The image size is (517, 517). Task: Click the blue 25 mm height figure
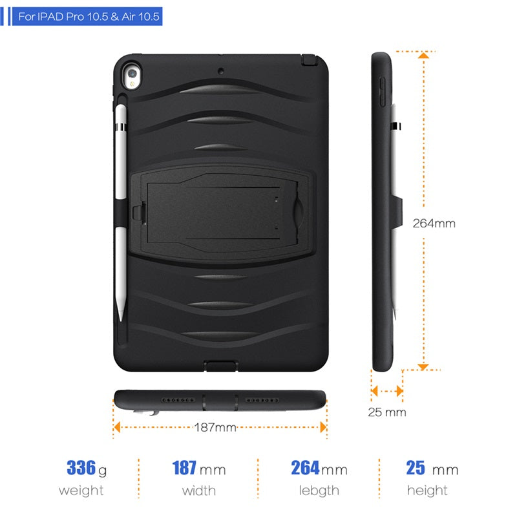click(x=432, y=468)
